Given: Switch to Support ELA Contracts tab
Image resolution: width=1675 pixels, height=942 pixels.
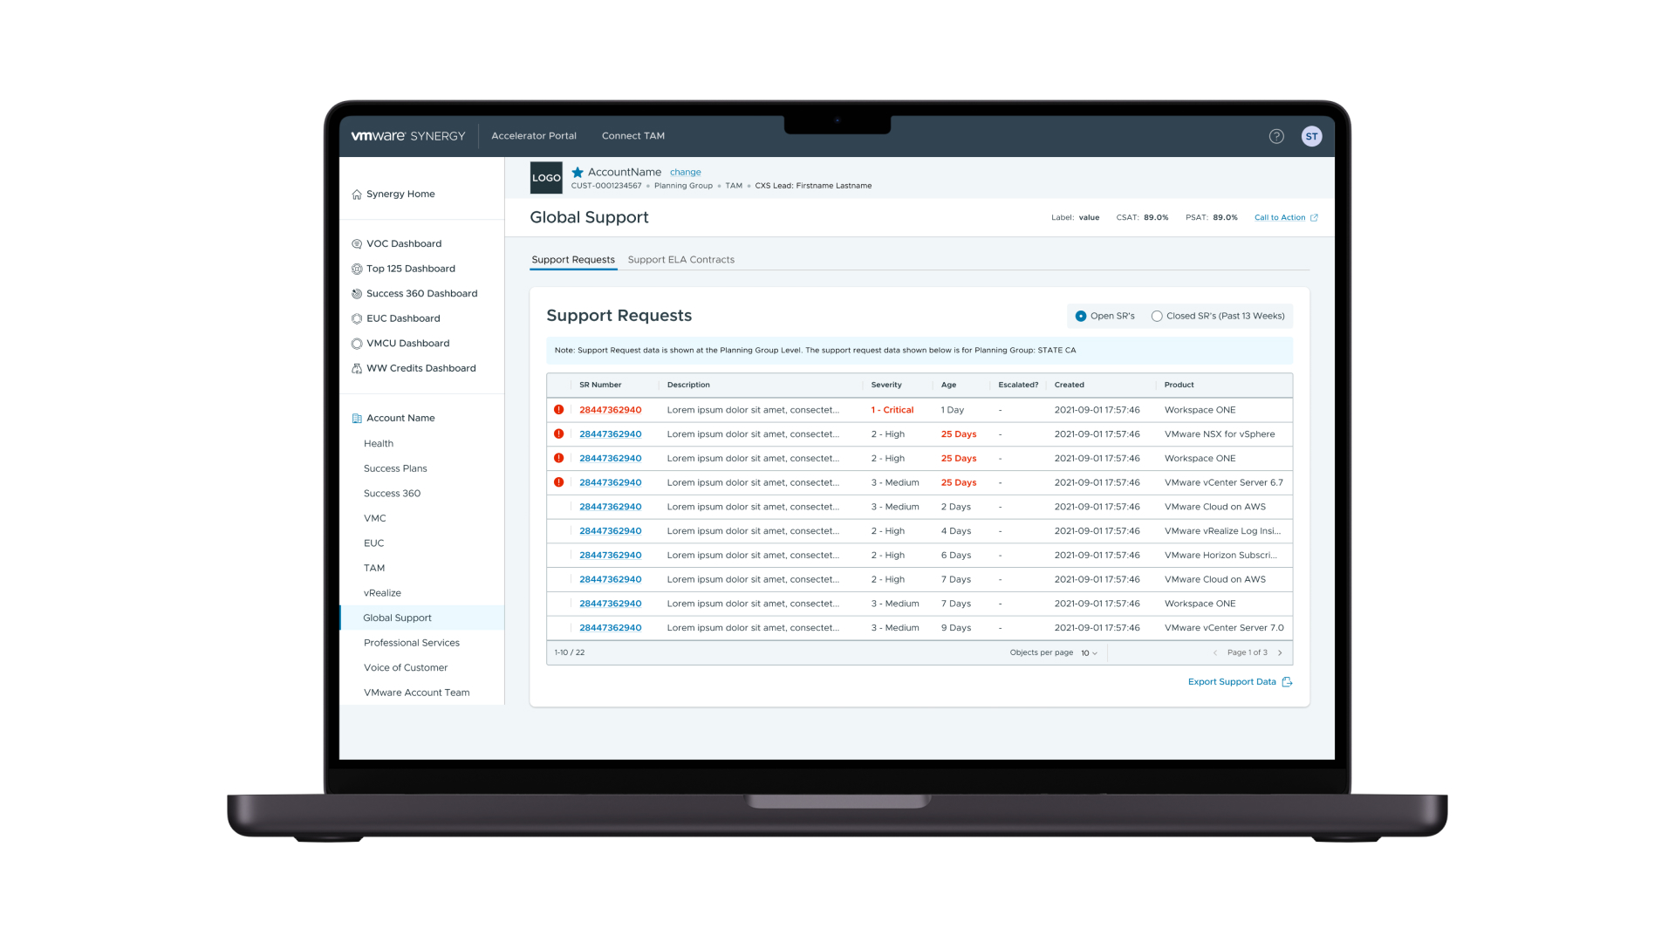Looking at the screenshot, I should click(680, 260).
